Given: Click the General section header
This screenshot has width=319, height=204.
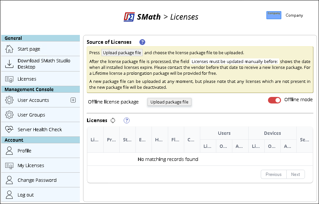Looking at the screenshot, I should pyautogui.click(x=41, y=38).
